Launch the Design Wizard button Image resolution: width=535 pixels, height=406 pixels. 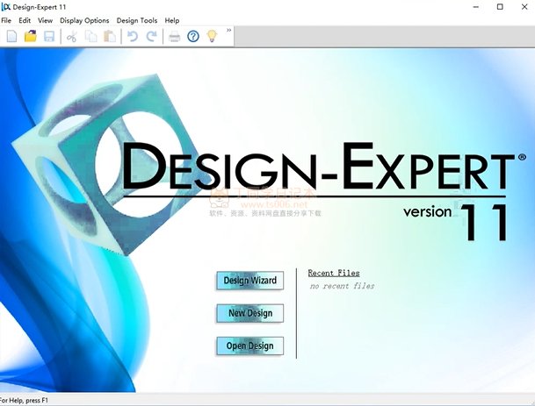click(249, 281)
